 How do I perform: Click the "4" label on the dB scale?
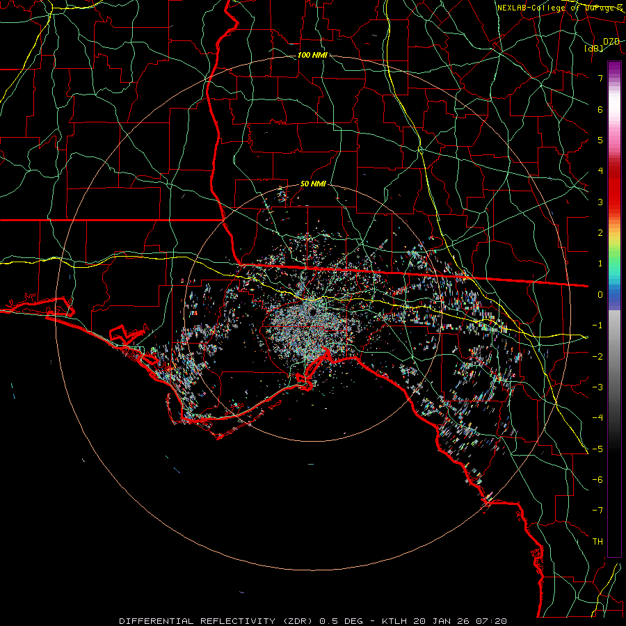[600, 171]
